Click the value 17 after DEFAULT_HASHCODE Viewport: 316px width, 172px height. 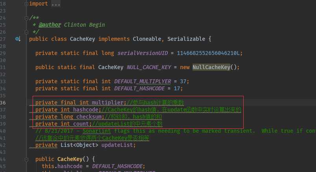177,88
